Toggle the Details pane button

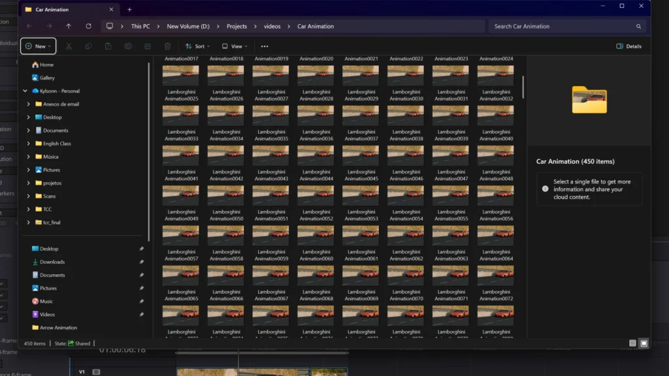pos(629,46)
